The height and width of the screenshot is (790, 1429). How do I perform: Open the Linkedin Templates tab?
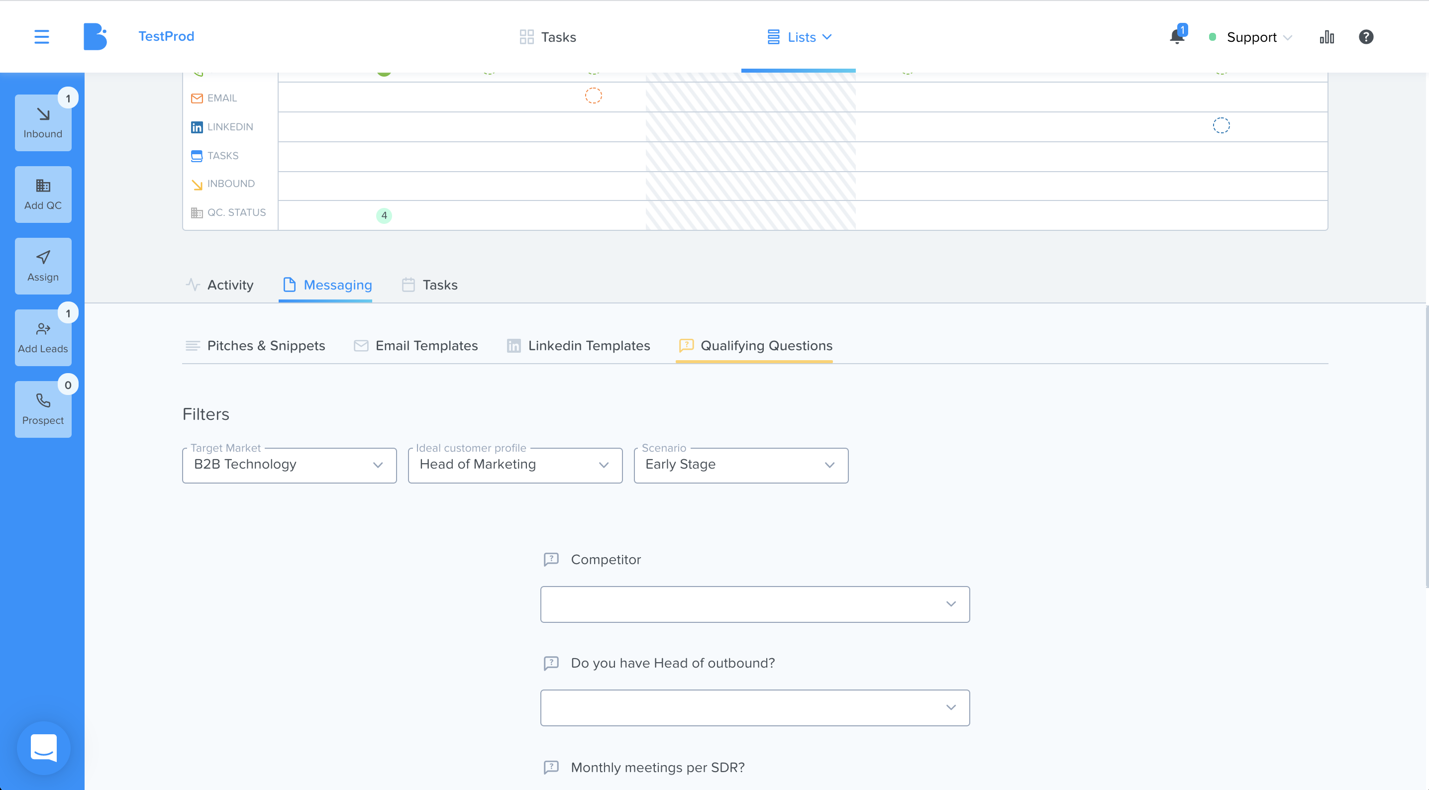coord(578,346)
